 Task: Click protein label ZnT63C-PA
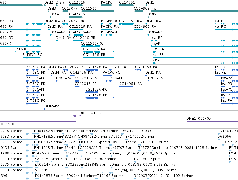pos(36,67)
